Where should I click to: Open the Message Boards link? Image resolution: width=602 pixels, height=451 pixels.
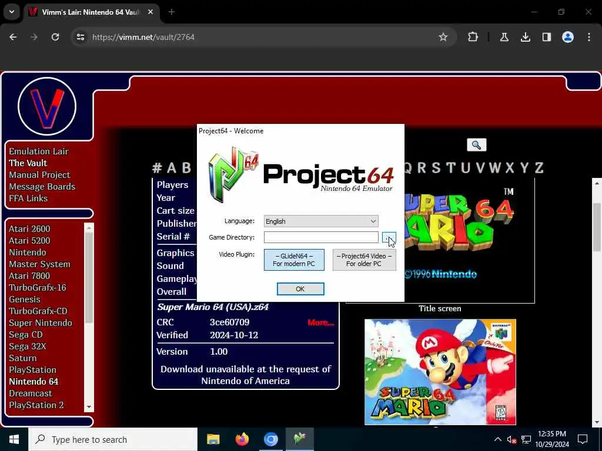pyautogui.click(x=42, y=186)
